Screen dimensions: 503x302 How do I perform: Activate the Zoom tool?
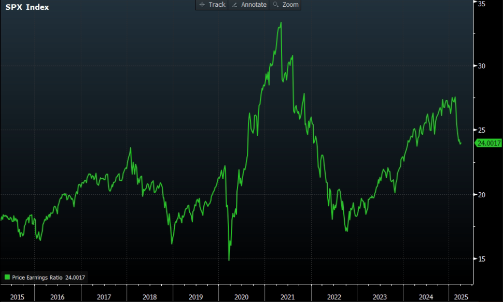point(285,5)
